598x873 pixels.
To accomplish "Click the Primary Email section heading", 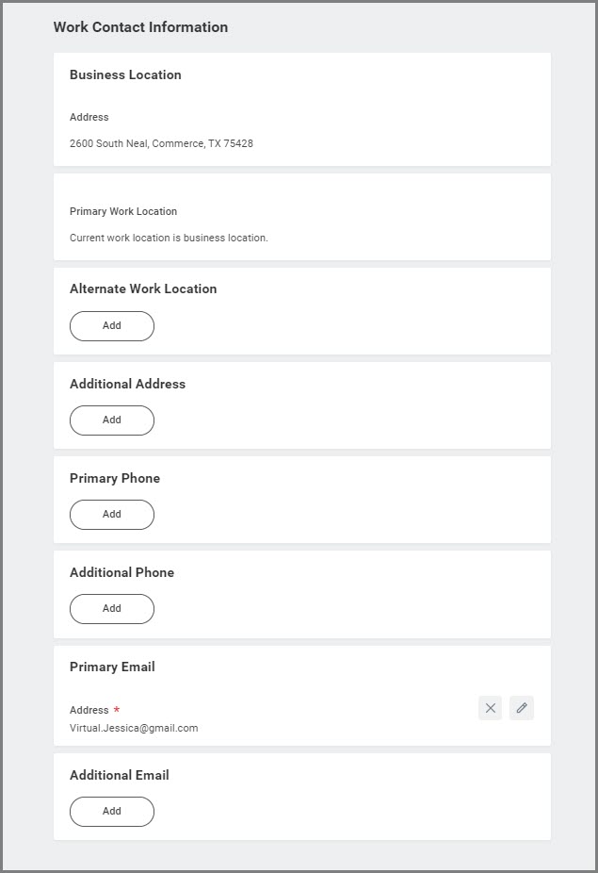I will coord(112,667).
